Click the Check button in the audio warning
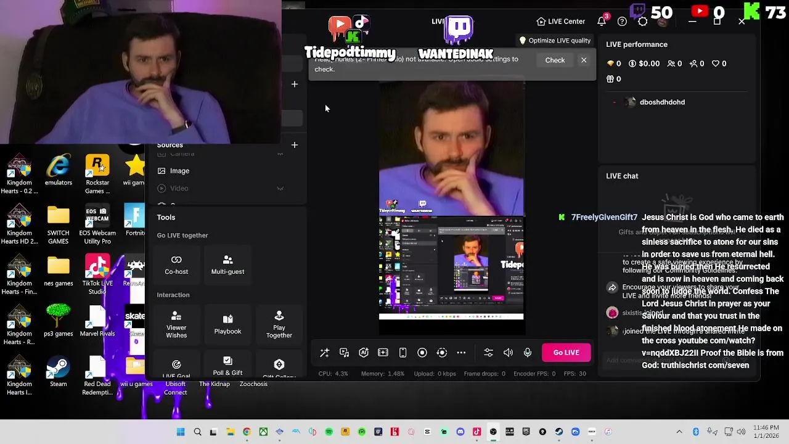The width and height of the screenshot is (789, 444). pos(555,60)
